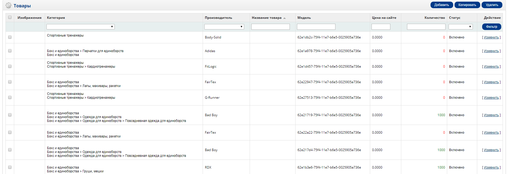Click model 62e1b3e6-75f4-11e7-b6e5-0025905a736e text
This screenshot has width=507, height=174.
[x=329, y=167]
